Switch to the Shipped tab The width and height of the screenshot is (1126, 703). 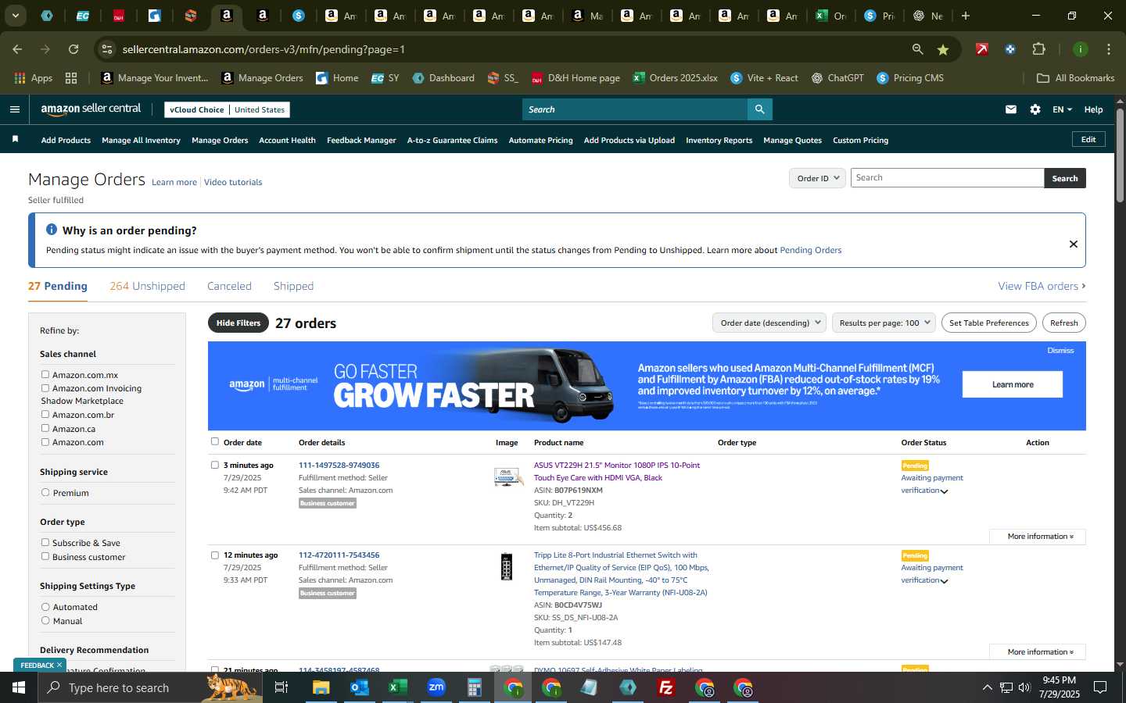[x=293, y=286]
